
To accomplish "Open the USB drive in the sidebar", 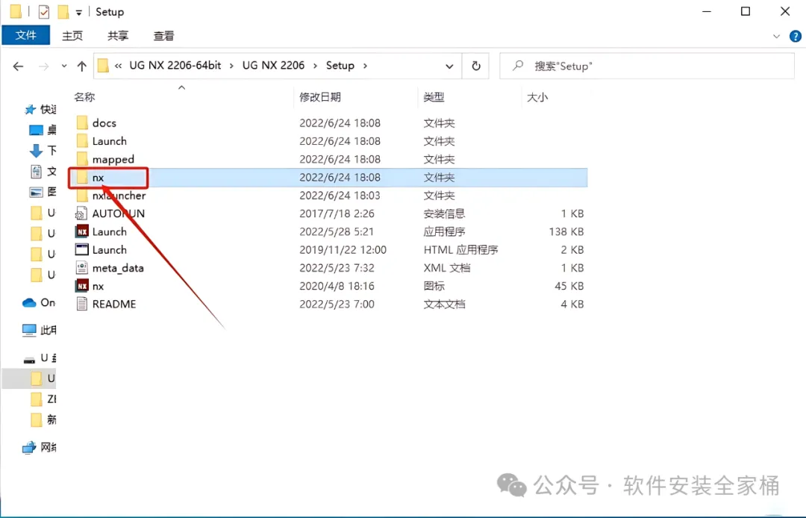I will (40, 358).
